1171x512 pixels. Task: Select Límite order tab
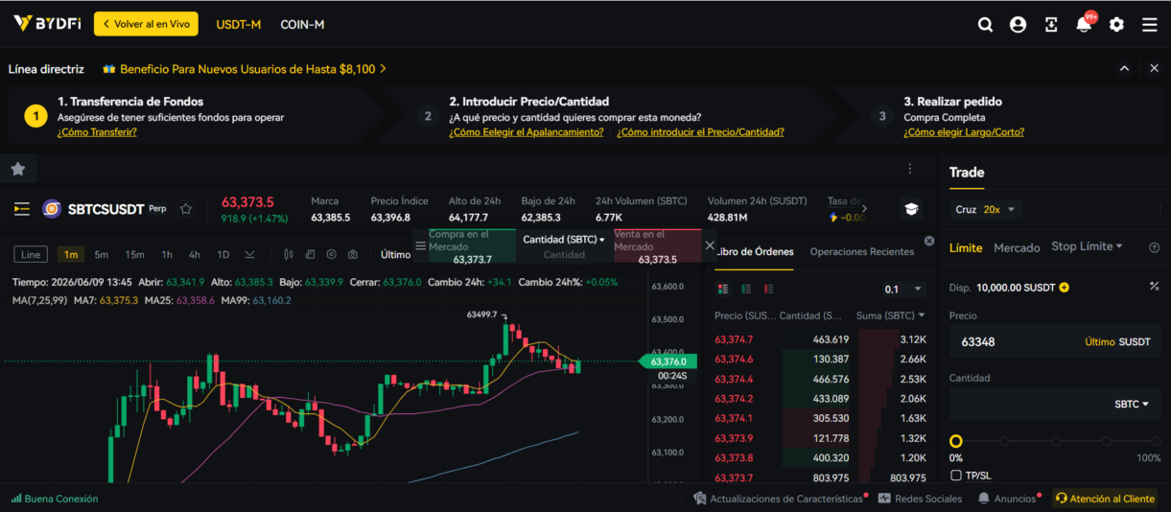[966, 247]
